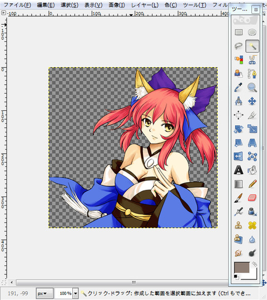The image size is (267, 300).
Task: Select the Zoom magnifier tool
Action: [x=252, y=87]
